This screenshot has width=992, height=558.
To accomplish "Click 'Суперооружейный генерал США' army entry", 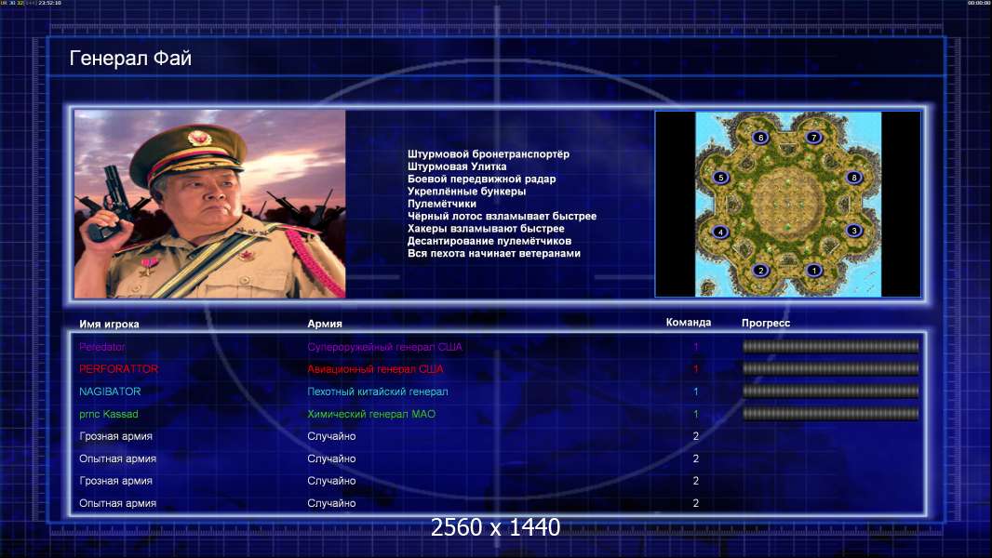I will [x=384, y=347].
